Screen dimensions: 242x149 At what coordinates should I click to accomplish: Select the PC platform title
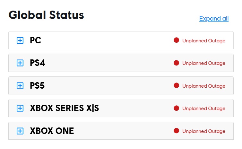point(35,40)
